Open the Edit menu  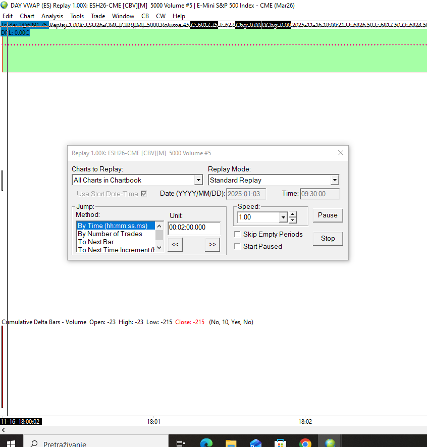[8, 16]
